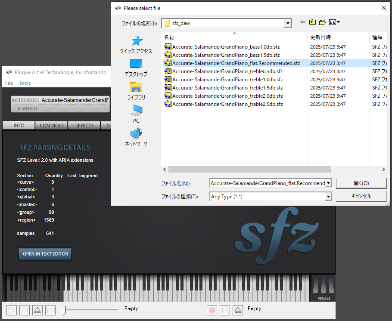Select Accurate-SalamanderGrandPiano_bass1.5db.sfz
The image size is (392, 321).
pyautogui.click(x=226, y=55)
